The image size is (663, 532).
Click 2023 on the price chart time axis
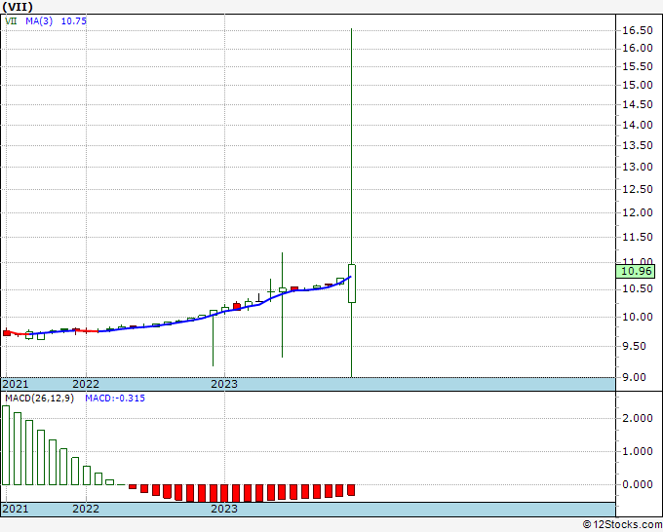224,384
